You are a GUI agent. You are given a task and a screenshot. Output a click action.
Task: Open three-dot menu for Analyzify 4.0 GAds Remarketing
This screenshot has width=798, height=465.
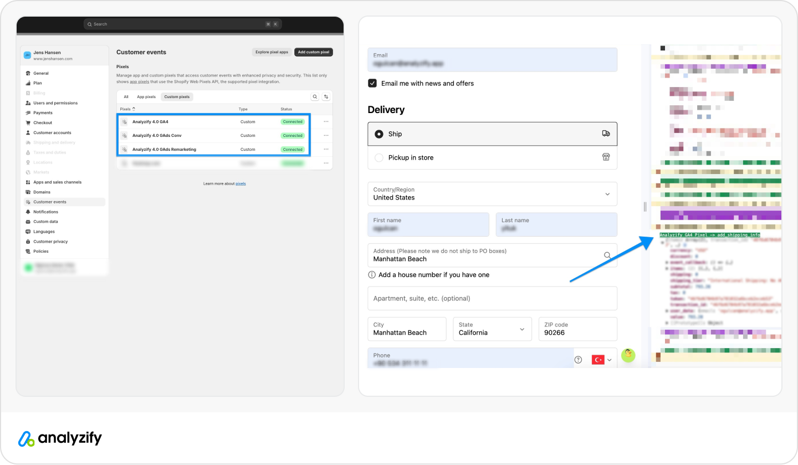tap(326, 149)
